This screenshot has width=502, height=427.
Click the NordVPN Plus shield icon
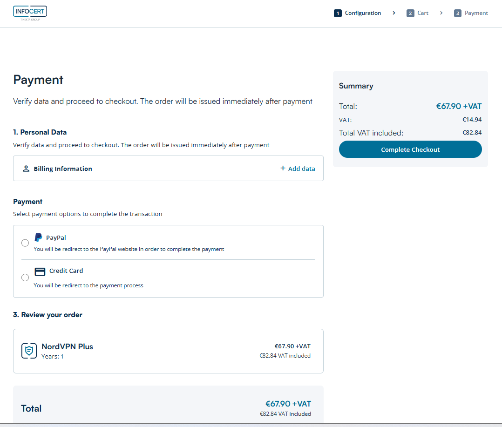[x=29, y=351]
